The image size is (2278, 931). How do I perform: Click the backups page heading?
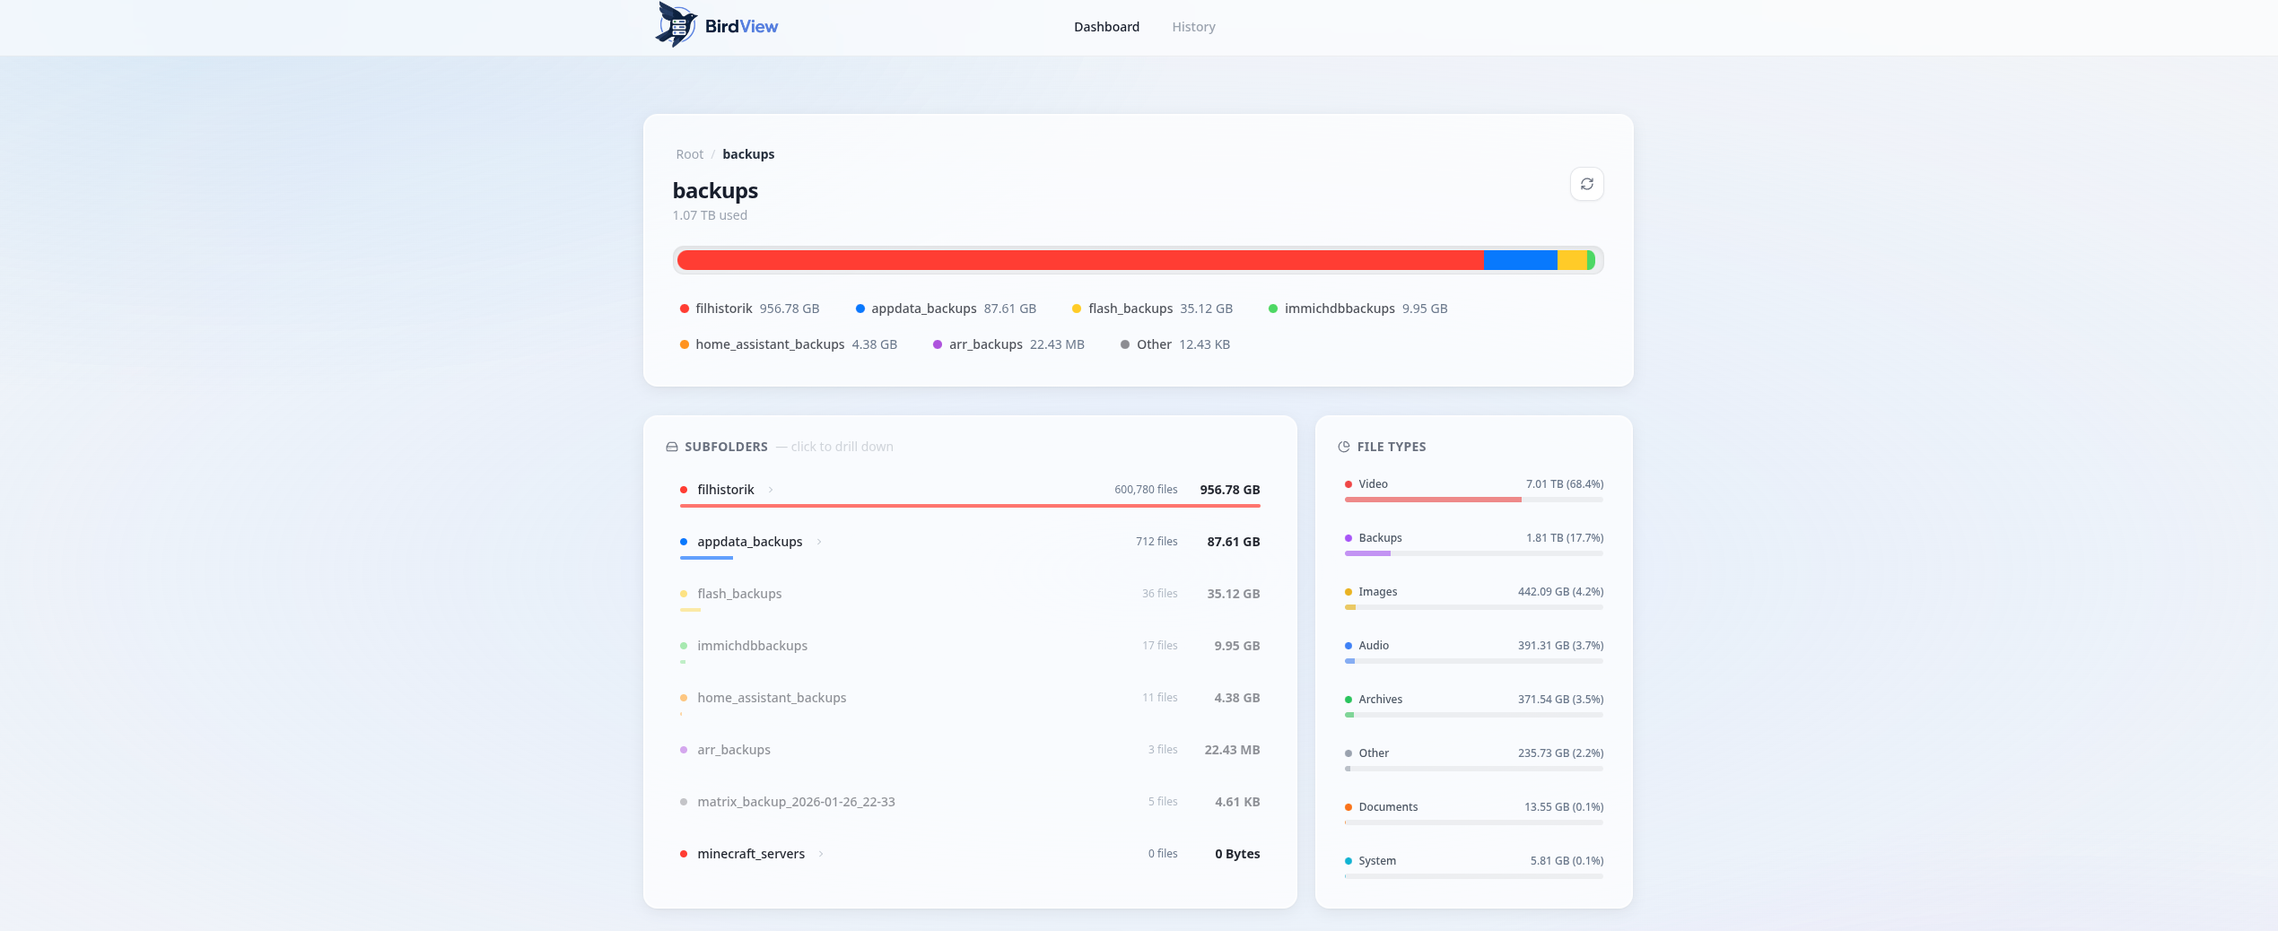click(715, 191)
